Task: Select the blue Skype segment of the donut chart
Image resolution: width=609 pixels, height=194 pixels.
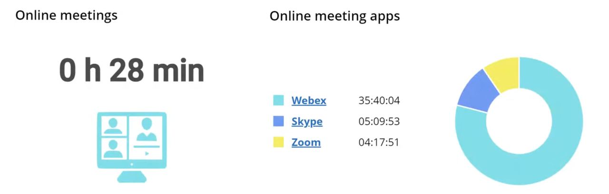Action: pyautogui.click(x=477, y=90)
